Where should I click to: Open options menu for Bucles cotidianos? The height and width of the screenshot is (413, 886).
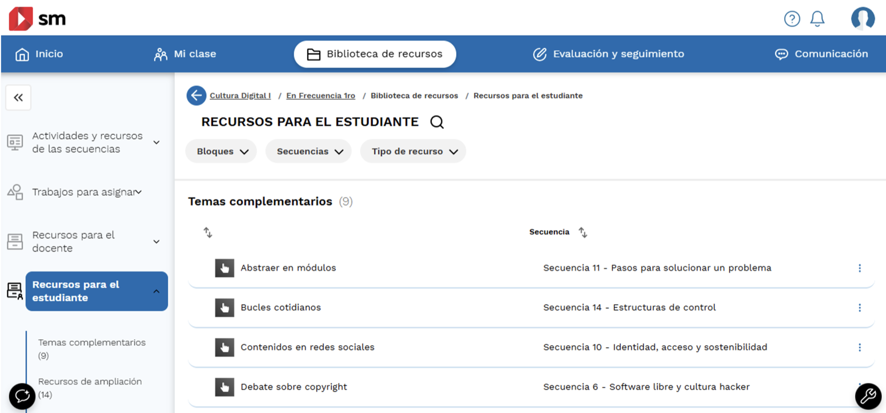[x=860, y=308]
